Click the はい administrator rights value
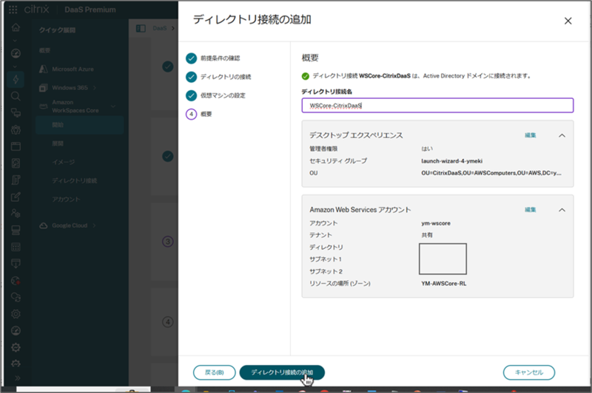 tap(427, 148)
